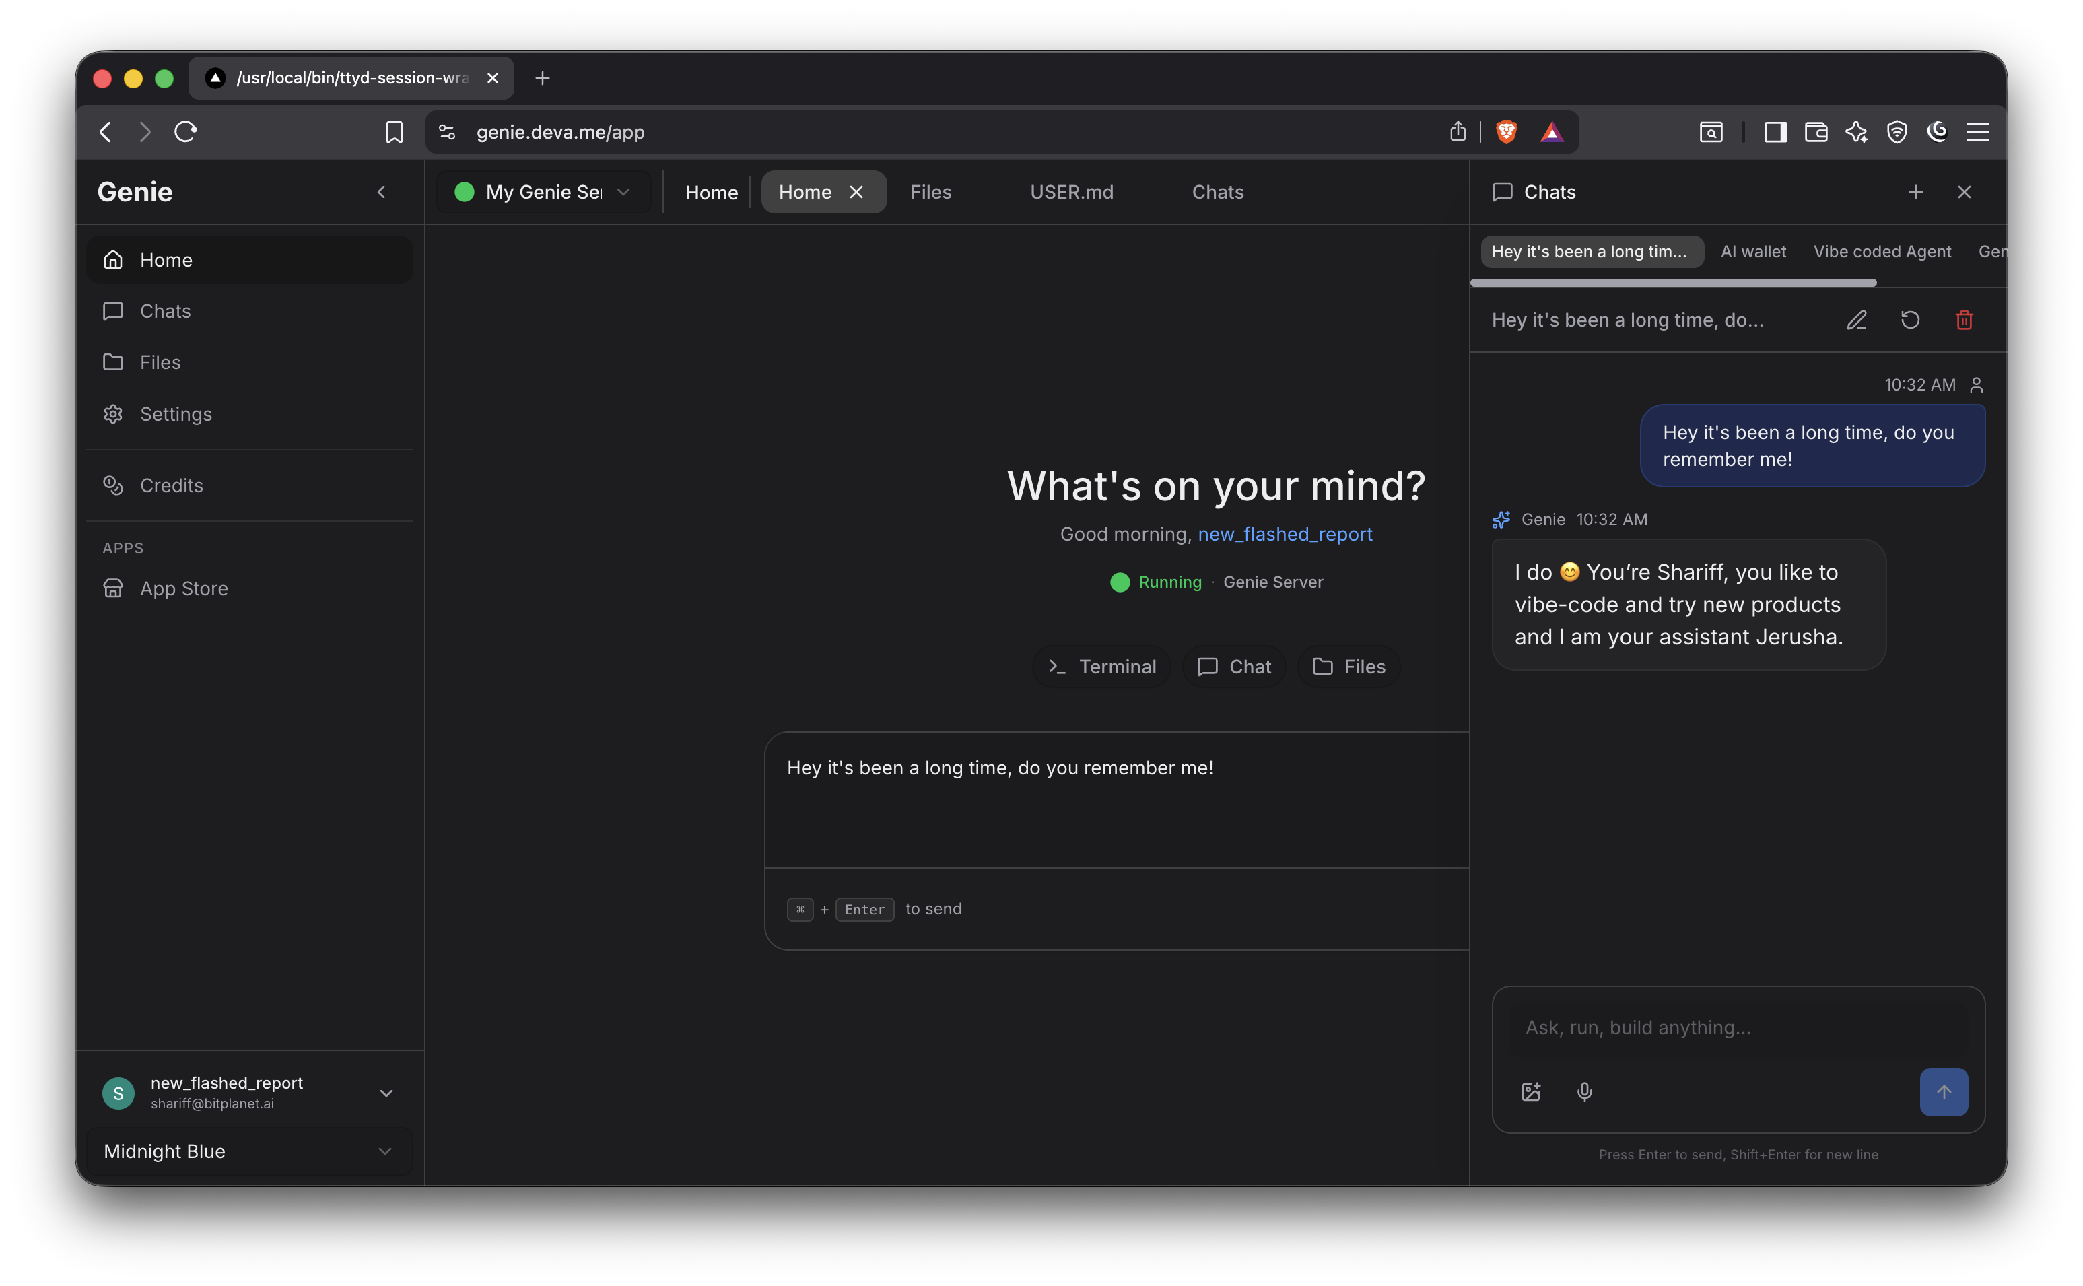Click the new_flashed_report greeting link
Screen dimensions: 2083x1286
pos(1285,534)
